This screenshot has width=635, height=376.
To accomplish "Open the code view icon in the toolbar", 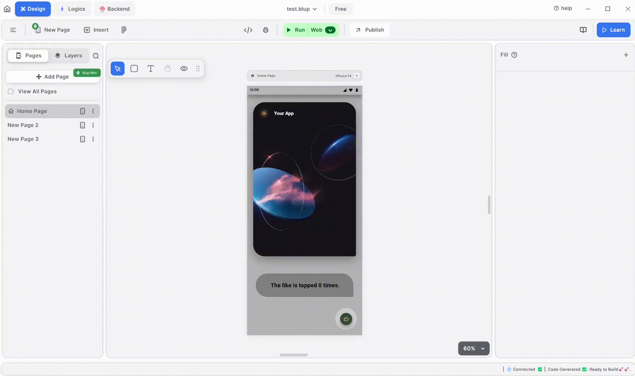I will [x=248, y=30].
